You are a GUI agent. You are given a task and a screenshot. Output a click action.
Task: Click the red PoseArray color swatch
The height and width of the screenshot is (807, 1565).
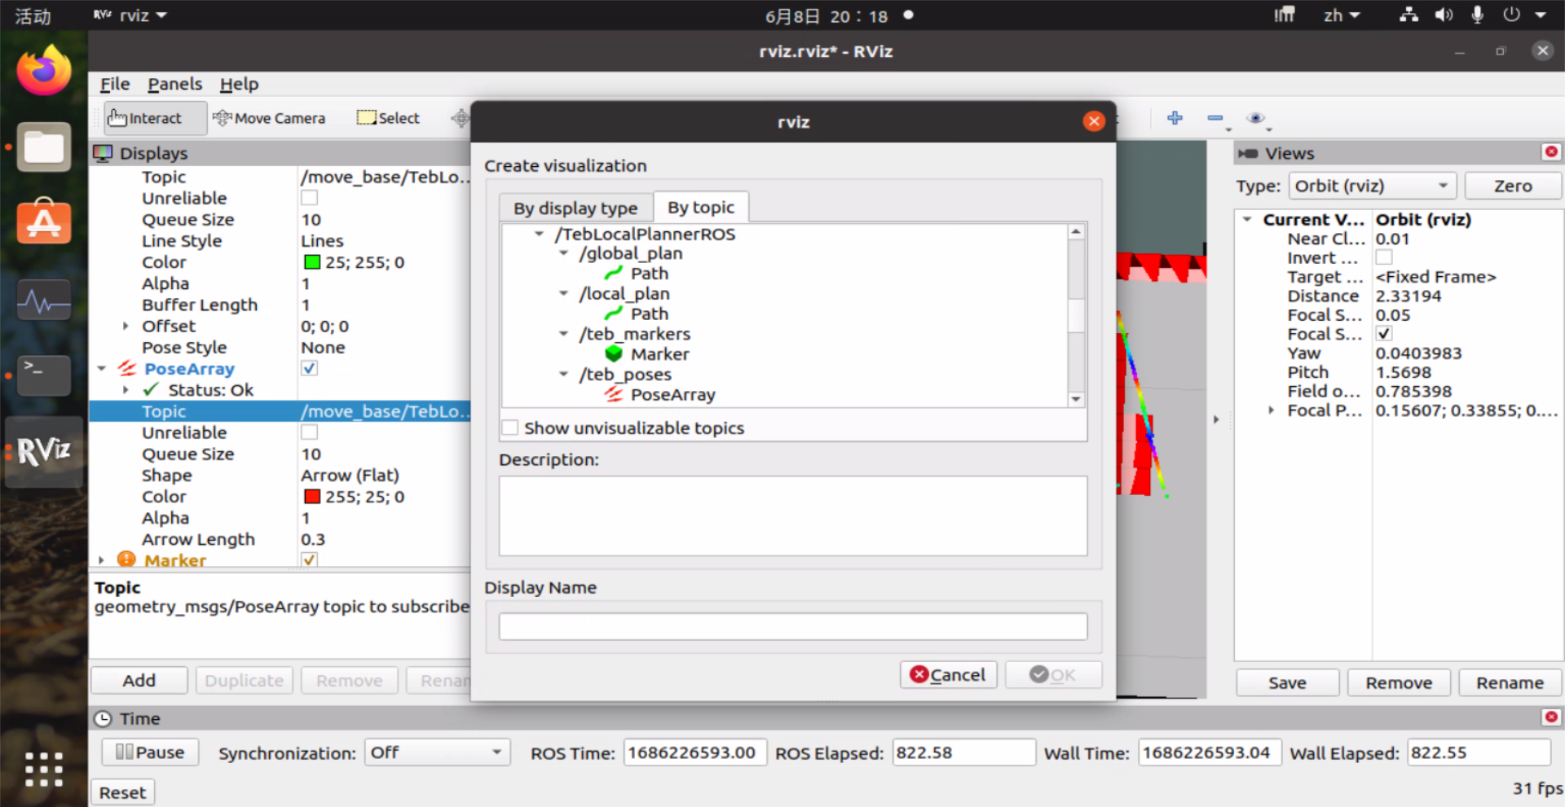click(311, 497)
